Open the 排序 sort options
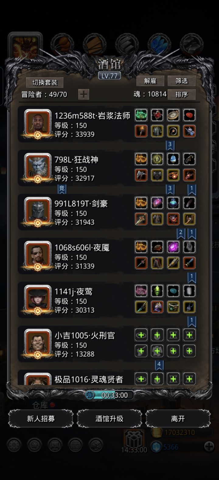The image size is (219, 480). (181, 94)
